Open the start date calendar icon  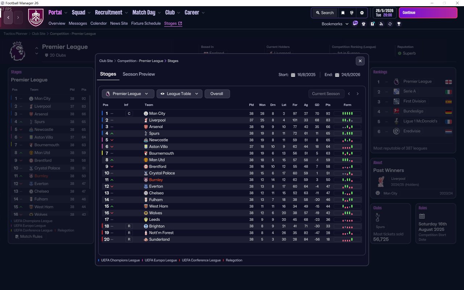tap(293, 75)
